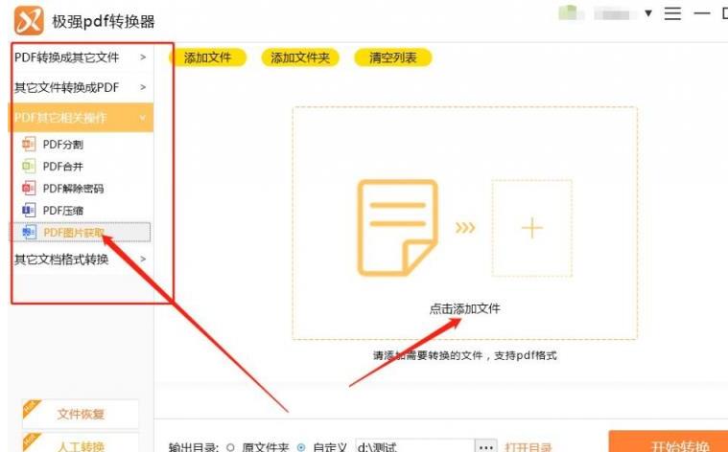728x452 pixels.
Task: Open the PDF合并 function
Action: (63, 167)
